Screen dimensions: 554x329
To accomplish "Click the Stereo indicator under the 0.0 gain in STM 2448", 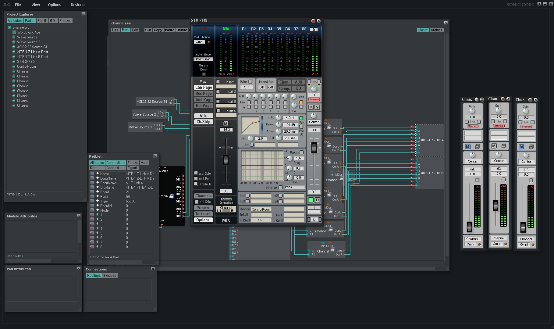I will click(x=314, y=100).
